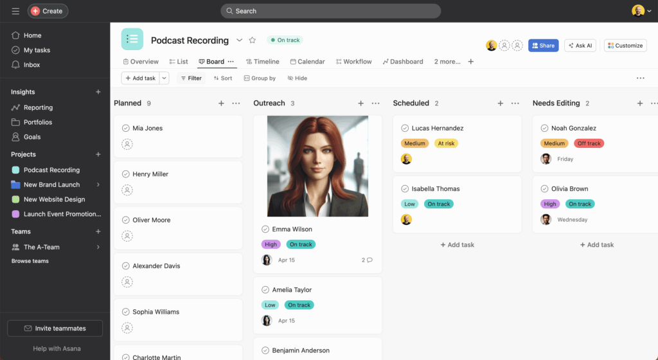This screenshot has width=658, height=360.
Task: Open project title dropdown arrow
Action: tap(239, 40)
